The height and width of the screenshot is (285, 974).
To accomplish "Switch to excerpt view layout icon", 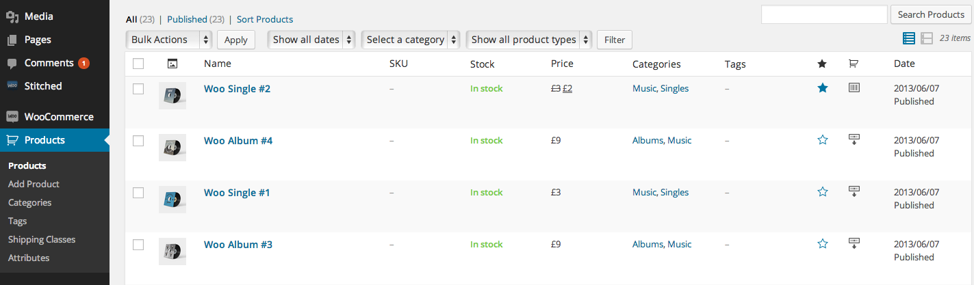I will (927, 39).
